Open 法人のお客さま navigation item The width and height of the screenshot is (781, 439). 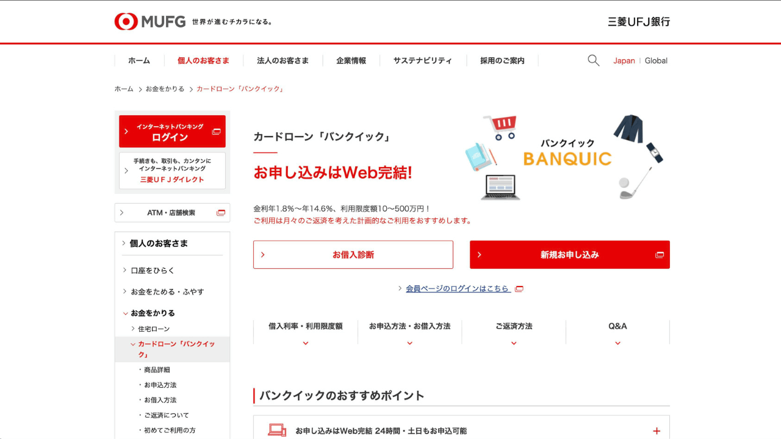283,60
